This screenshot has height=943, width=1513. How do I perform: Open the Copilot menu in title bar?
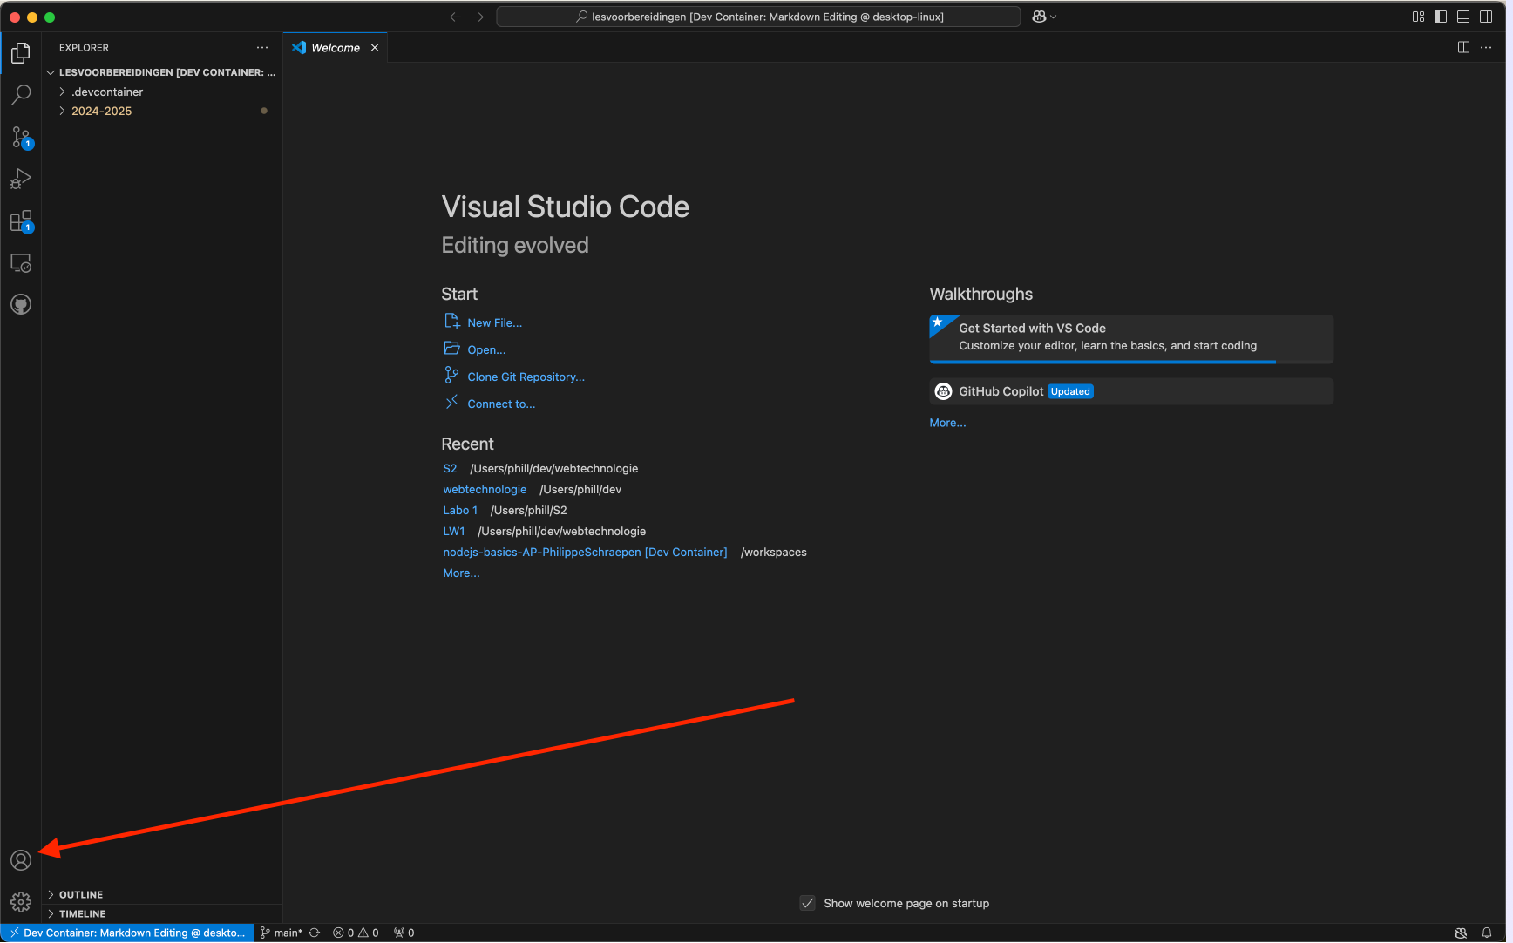[x=1044, y=17]
